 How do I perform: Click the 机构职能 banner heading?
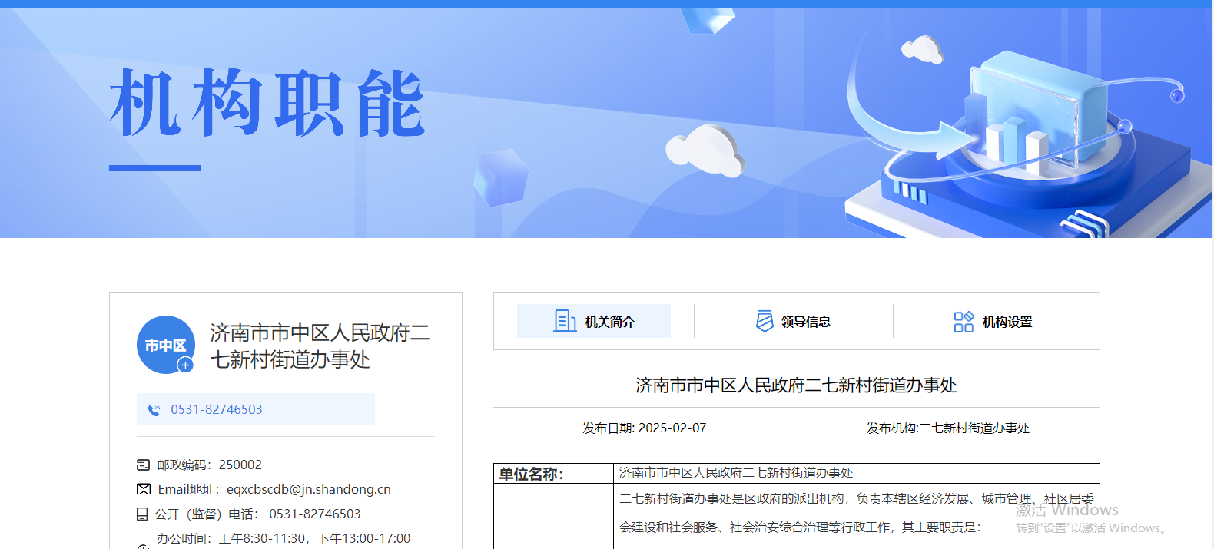[267, 104]
